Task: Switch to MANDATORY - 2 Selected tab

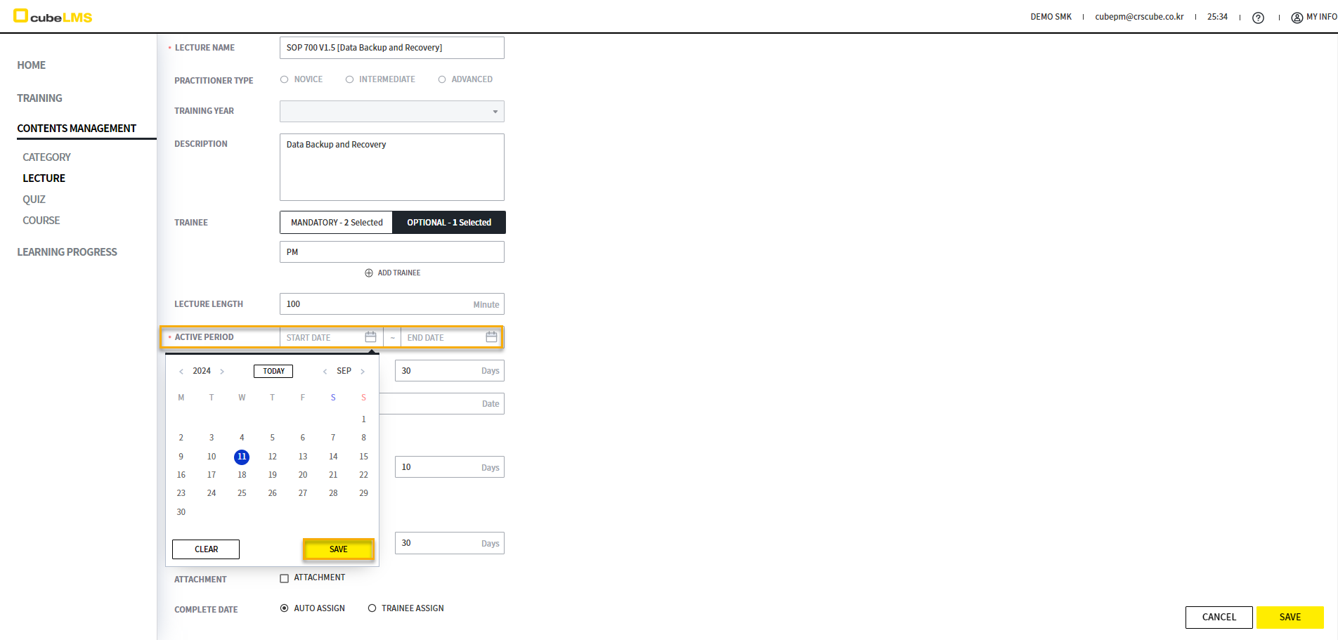Action: point(337,223)
